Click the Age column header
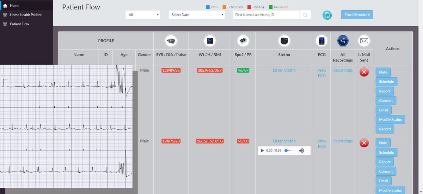Screen dimensions: 423x194 124,55
